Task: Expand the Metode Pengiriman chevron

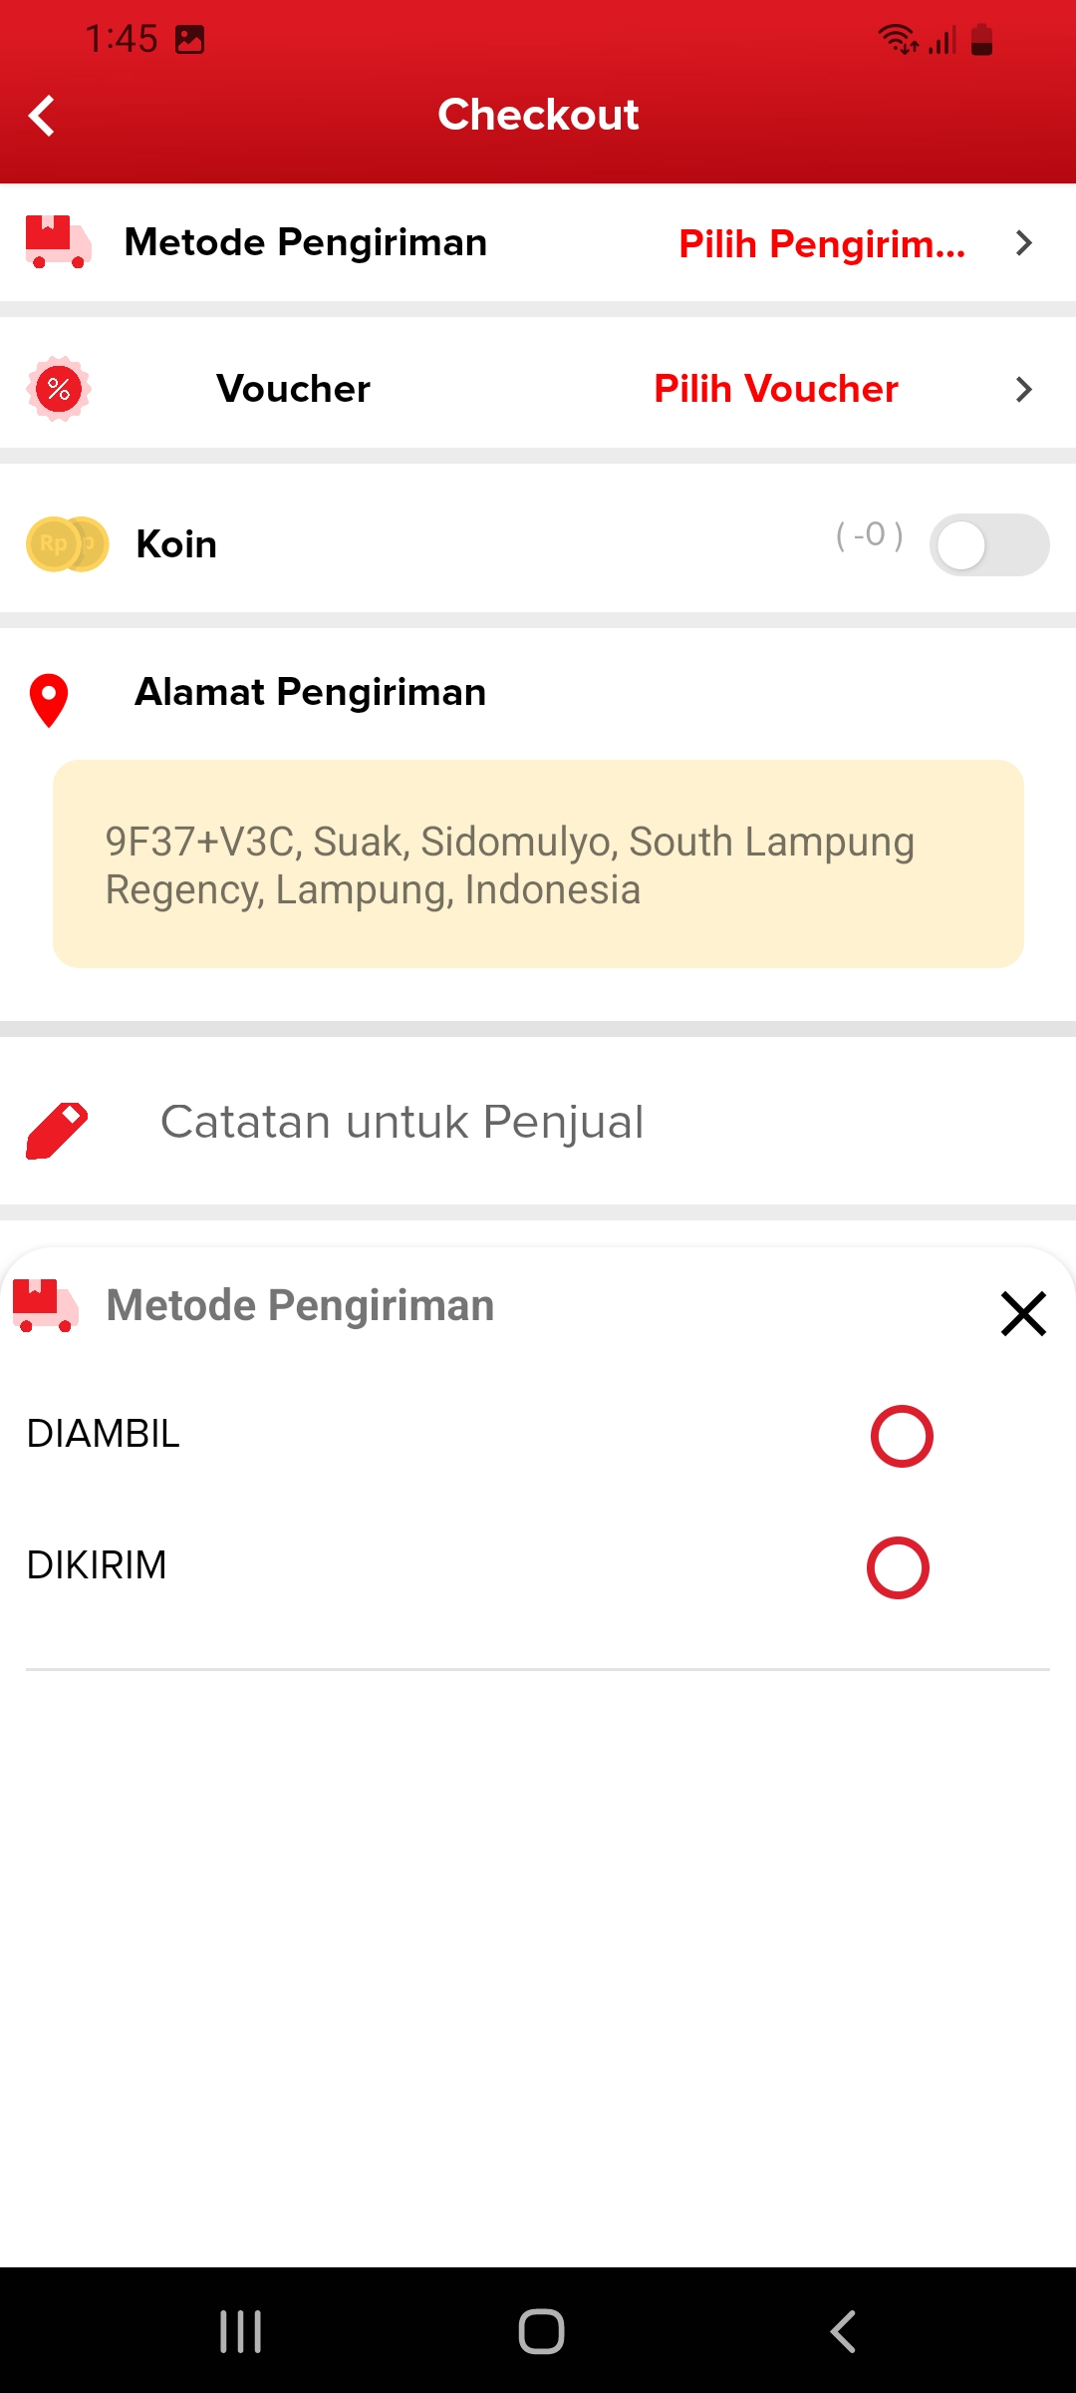Action: point(1023,243)
